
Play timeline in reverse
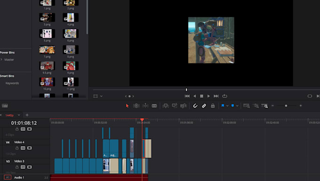pos(195,96)
